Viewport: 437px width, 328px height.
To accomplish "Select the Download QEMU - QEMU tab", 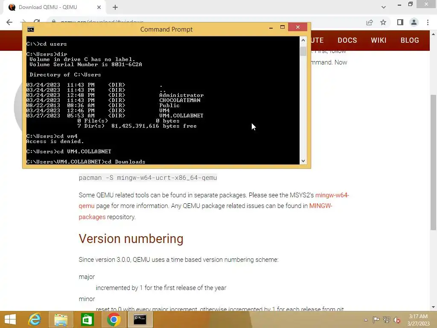I will click(x=55, y=7).
